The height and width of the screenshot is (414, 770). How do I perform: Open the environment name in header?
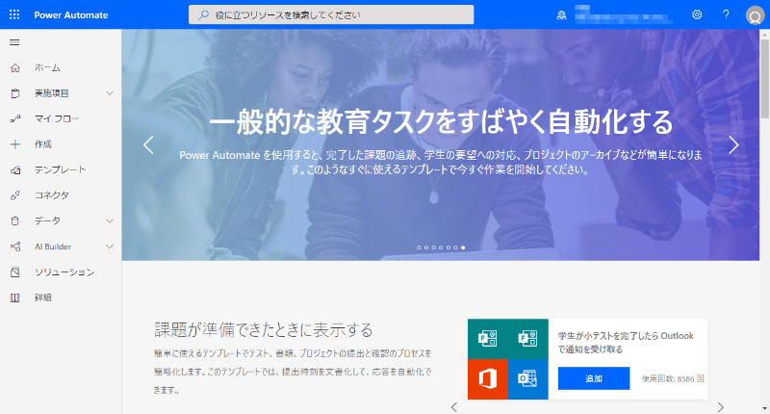click(x=623, y=14)
